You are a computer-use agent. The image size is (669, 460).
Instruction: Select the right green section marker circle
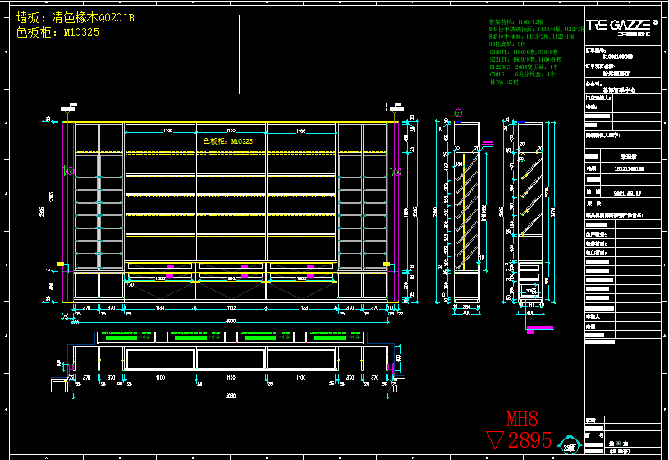(x=396, y=171)
